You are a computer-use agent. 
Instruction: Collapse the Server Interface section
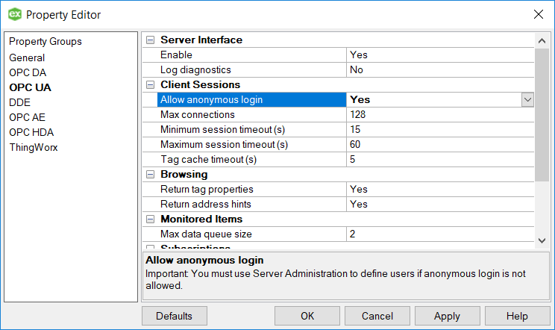tap(150, 40)
